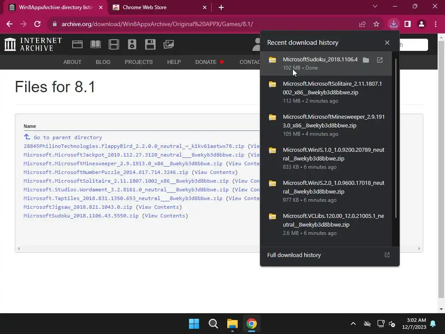Open VCLibs.120.00 item in download history

[326, 224]
